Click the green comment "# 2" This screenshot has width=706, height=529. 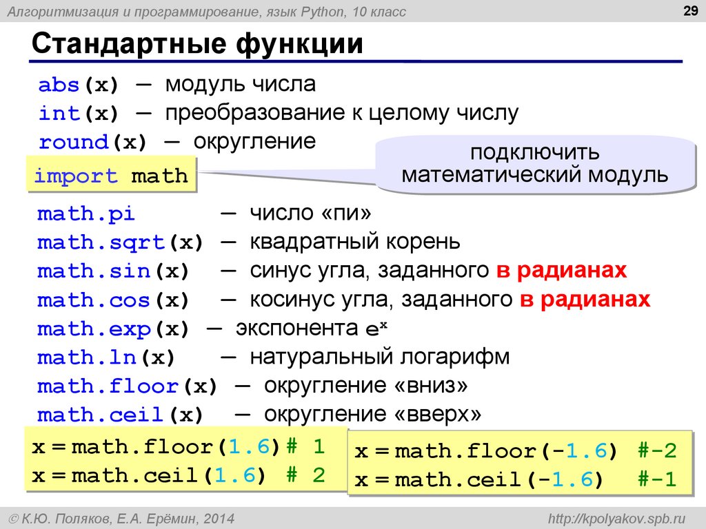coord(305,475)
